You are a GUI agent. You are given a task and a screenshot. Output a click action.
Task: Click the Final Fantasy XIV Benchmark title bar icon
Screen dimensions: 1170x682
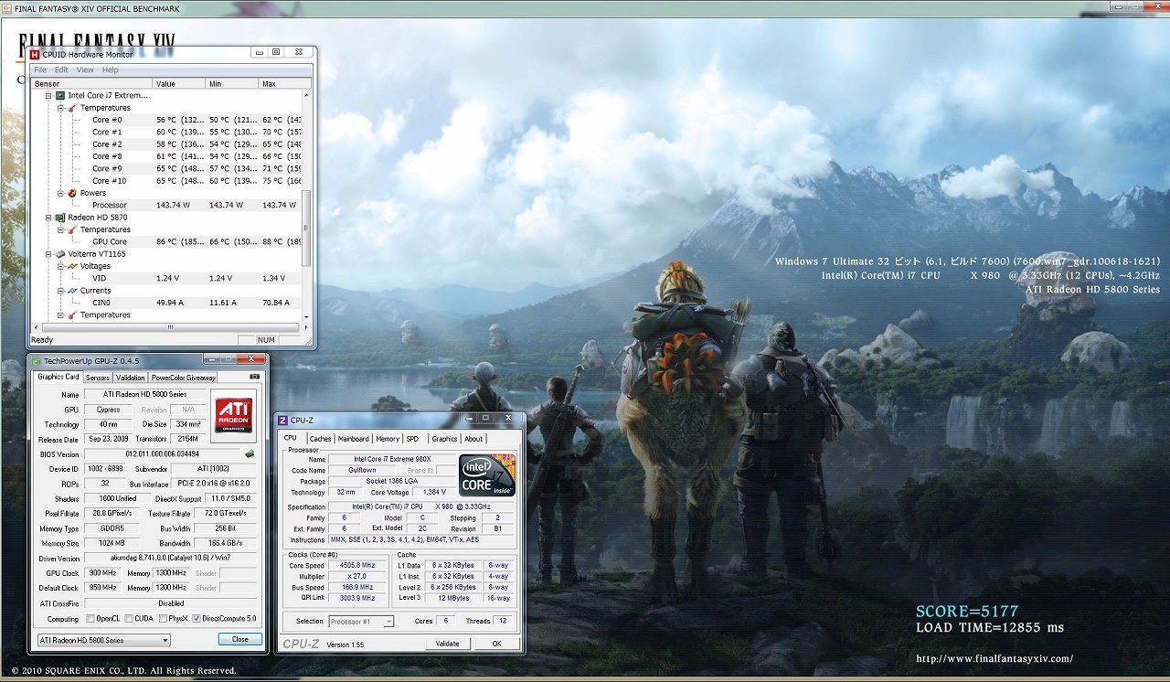click(7, 8)
